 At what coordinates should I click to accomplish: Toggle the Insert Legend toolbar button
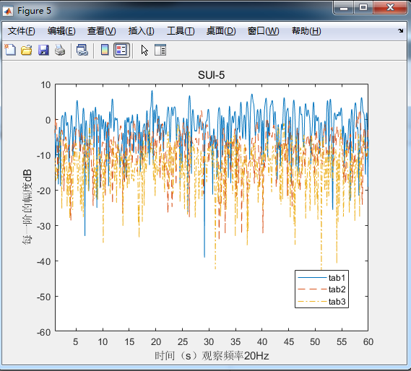121,50
